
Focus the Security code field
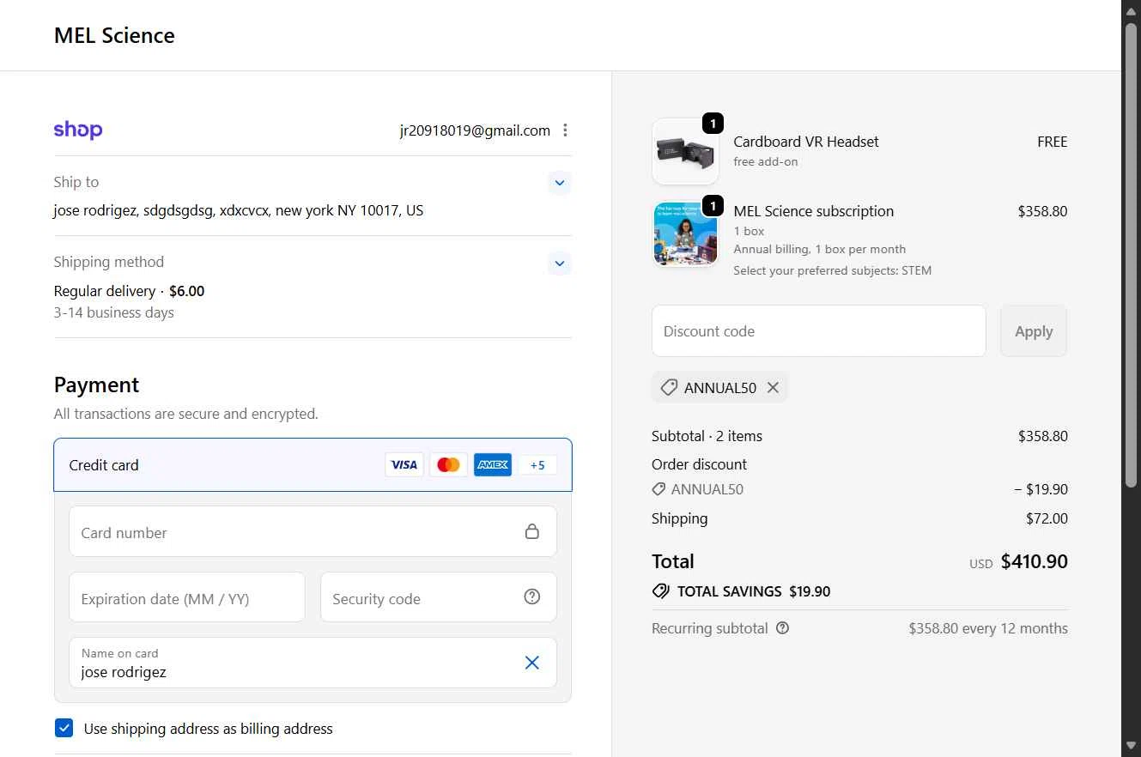(439, 597)
